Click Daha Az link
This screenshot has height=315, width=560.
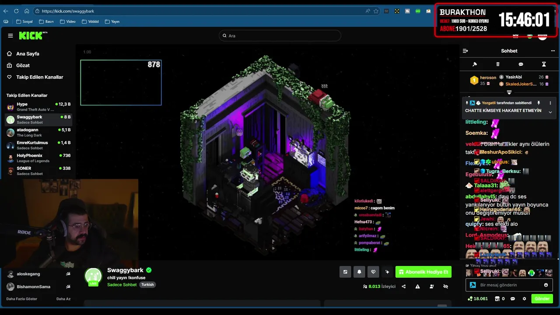[63, 299]
